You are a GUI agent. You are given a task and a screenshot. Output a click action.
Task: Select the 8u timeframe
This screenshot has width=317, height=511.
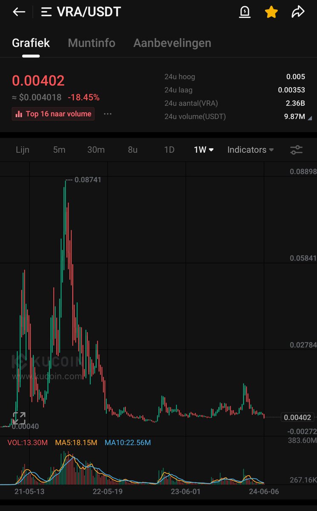pos(133,150)
